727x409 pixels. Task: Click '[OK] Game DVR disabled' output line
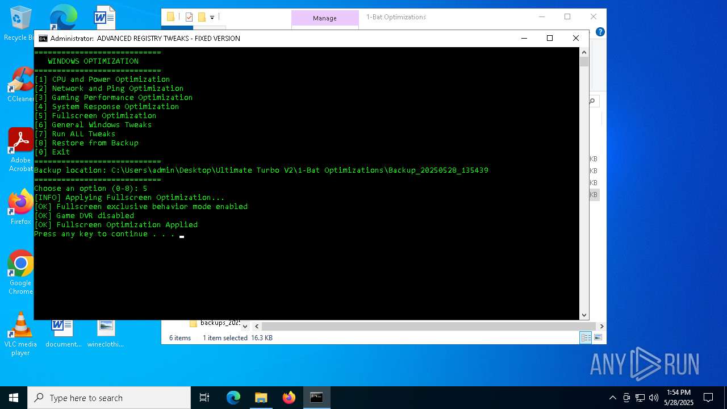pyautogui.click(x=84, y=216)
